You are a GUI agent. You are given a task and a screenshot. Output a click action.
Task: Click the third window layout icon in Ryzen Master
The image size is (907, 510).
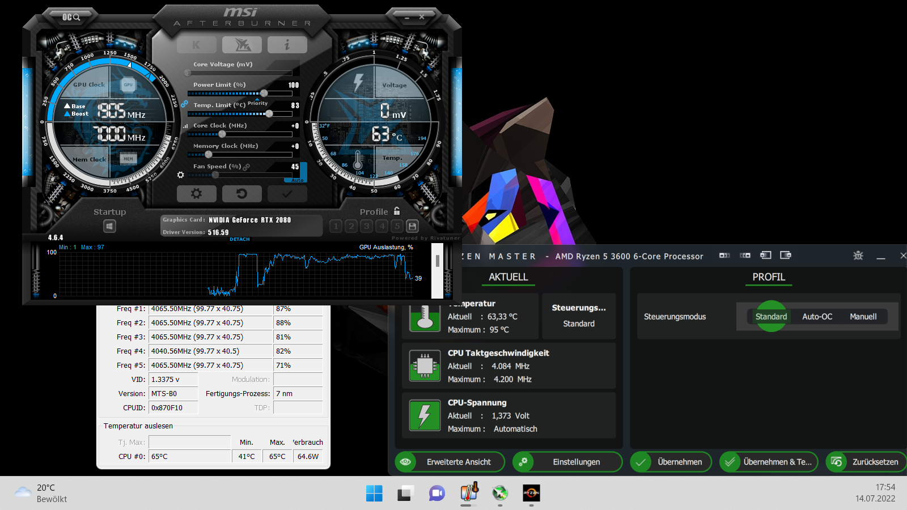point(766,255)
